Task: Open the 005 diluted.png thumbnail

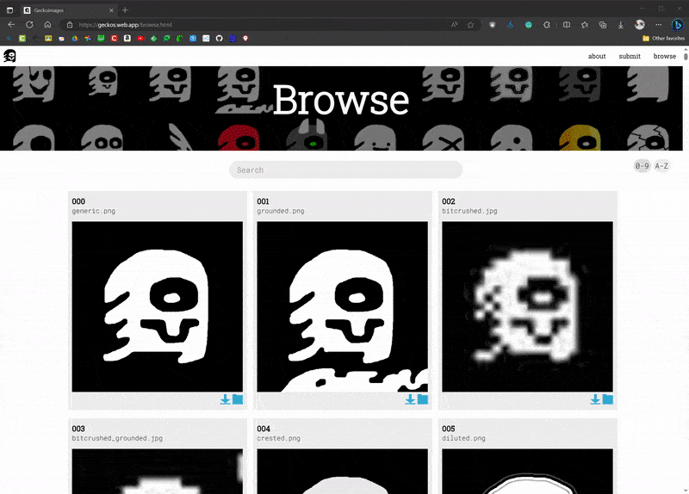Action: click(527, 471)
